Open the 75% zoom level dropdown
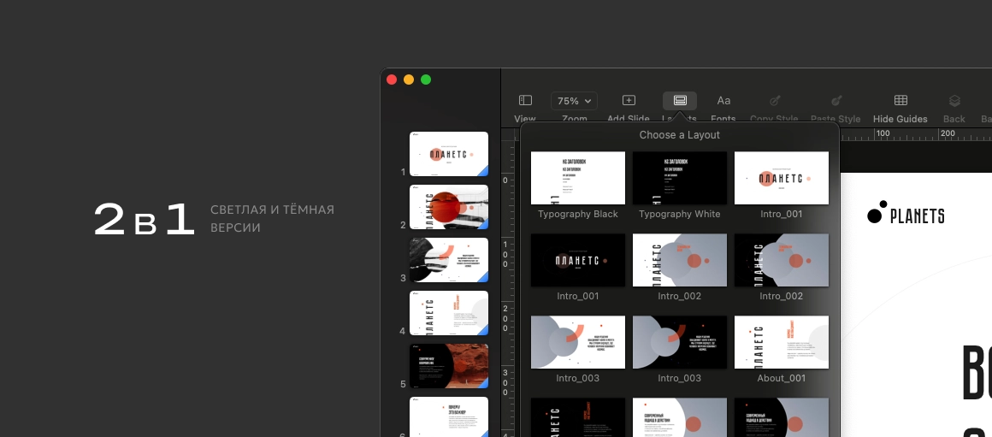 tap(574, 101)
